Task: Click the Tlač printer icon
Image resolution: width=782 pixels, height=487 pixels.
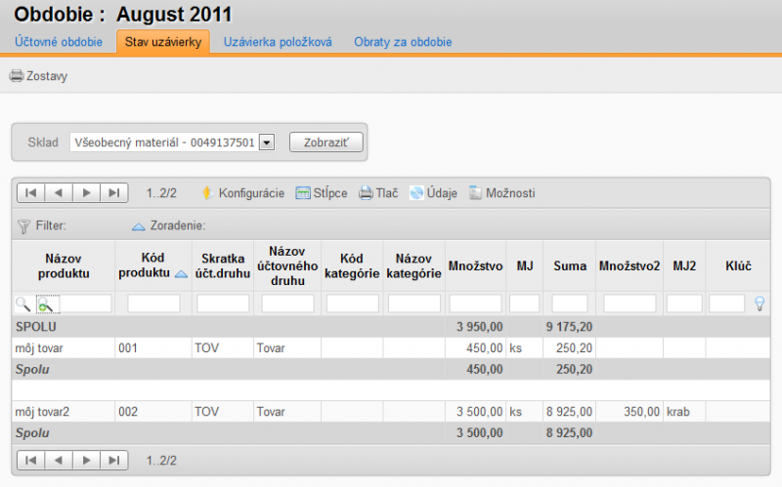Action: 366,192
